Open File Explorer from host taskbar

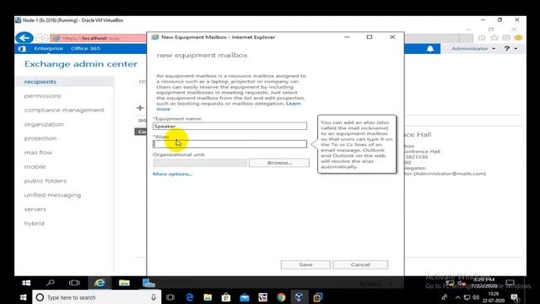[208, 297]
